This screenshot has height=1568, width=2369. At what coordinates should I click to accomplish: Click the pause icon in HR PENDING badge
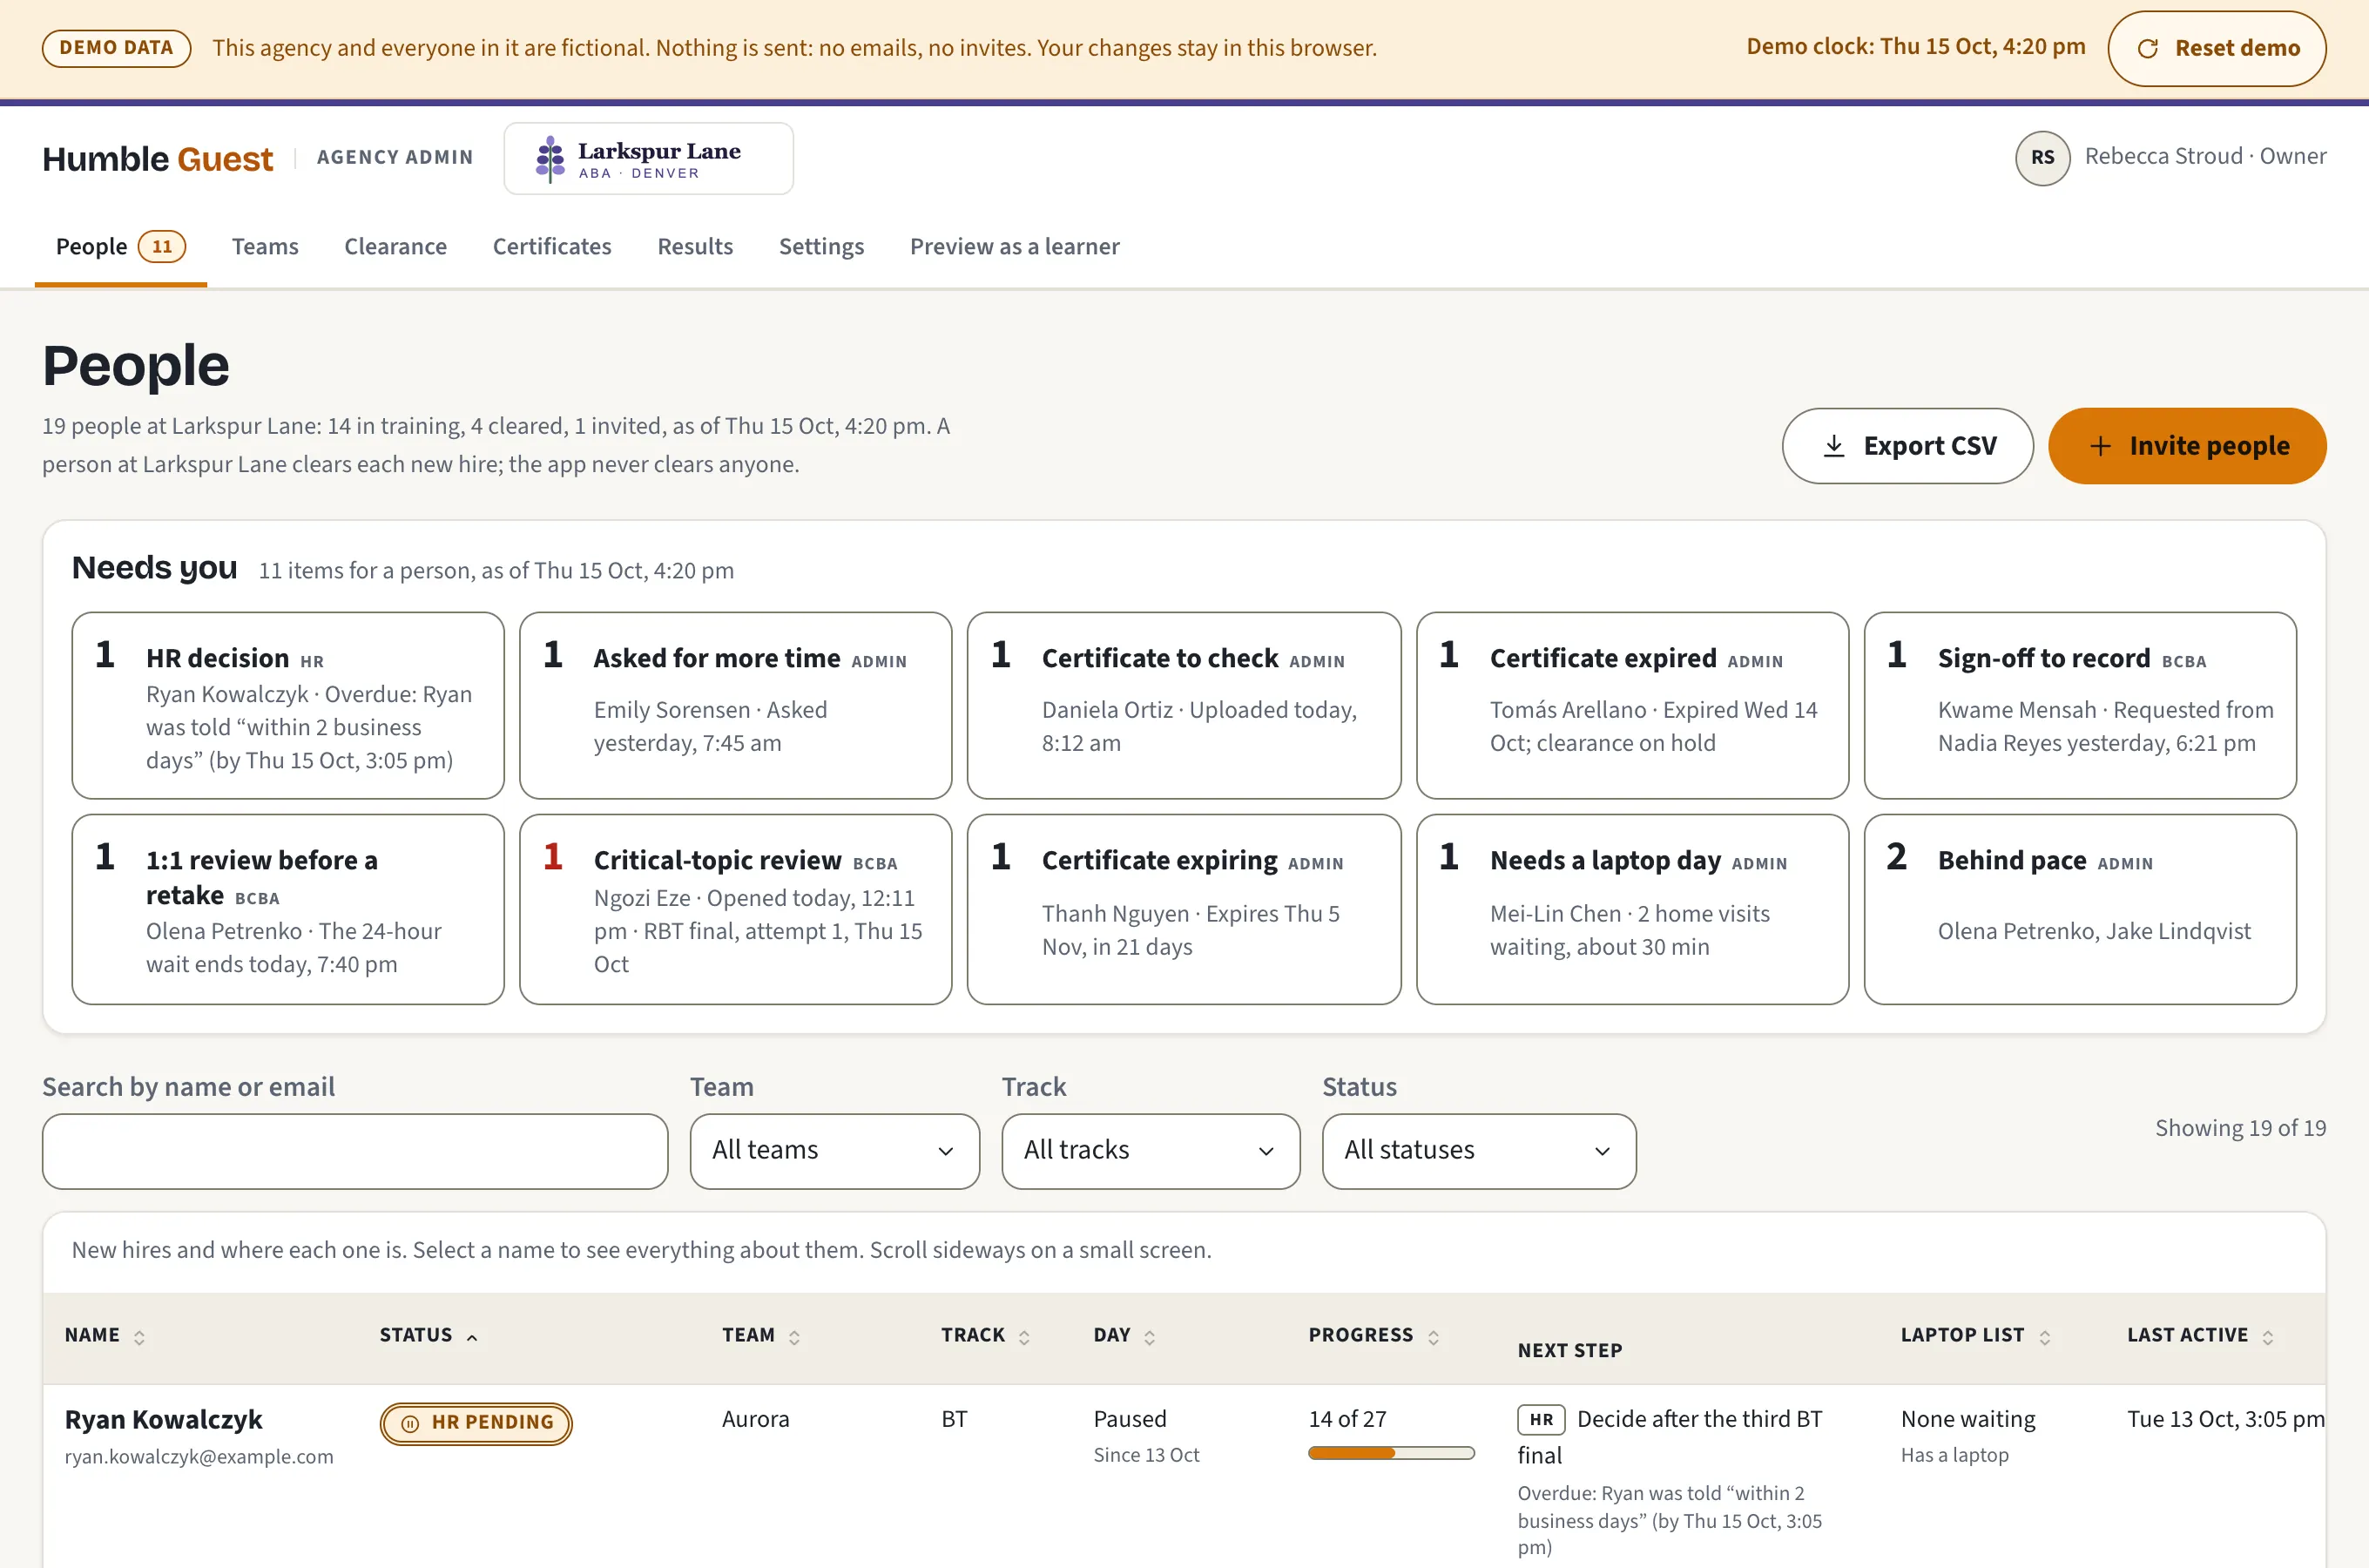click(x=410, y=1423)
